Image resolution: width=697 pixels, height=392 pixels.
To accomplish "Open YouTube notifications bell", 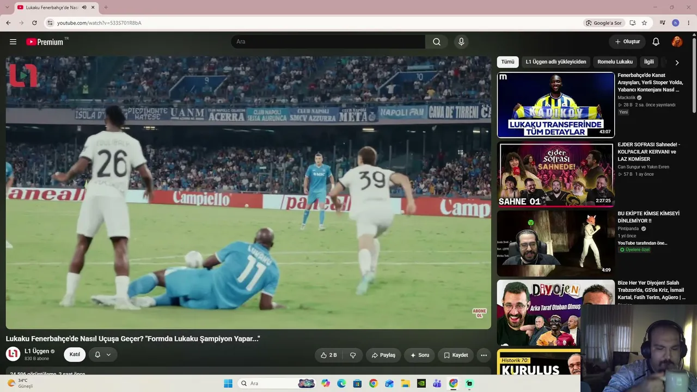I will click(656, 42).
